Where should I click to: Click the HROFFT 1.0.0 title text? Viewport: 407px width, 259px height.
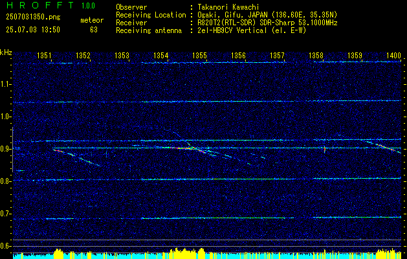coord(51,5)
